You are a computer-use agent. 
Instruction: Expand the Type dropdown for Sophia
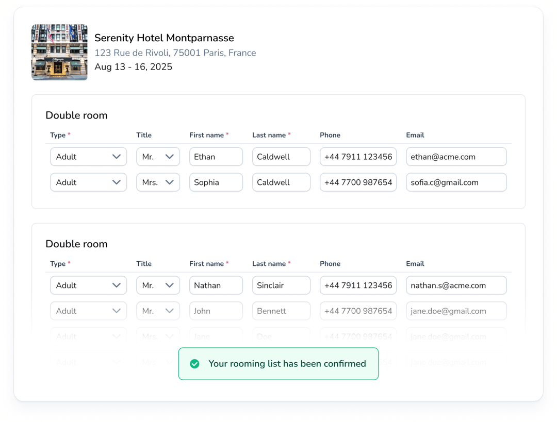coord(88,182)
